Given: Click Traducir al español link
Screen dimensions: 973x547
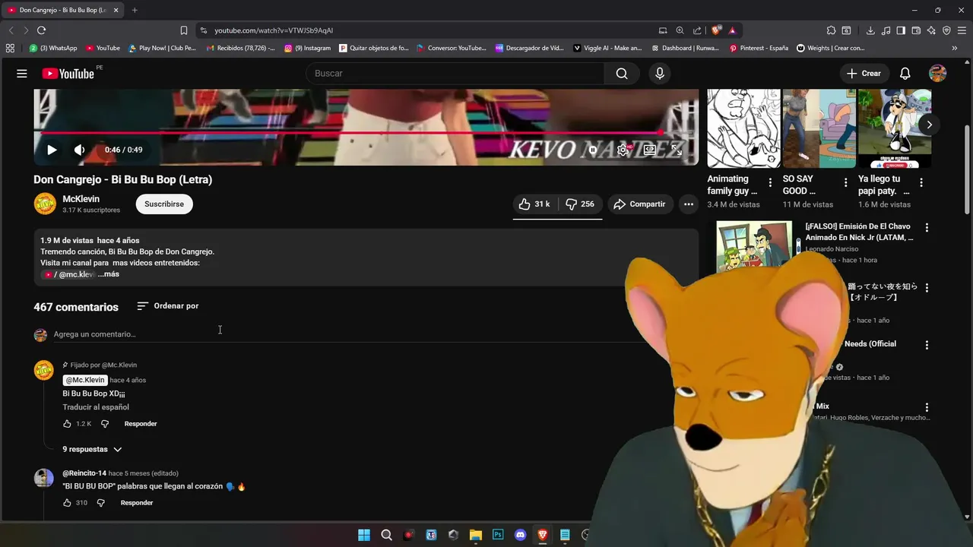Looking at the screenshot, I should (x=96, y=407).
